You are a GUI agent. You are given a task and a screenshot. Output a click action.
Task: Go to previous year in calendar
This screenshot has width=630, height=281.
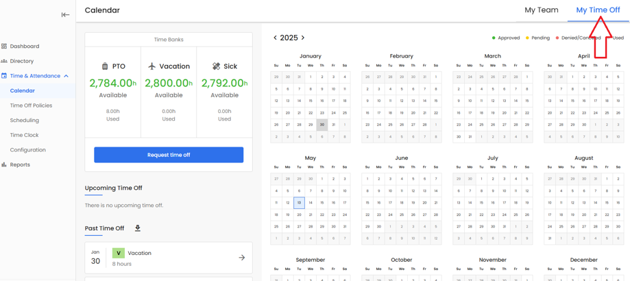(276, 38)
